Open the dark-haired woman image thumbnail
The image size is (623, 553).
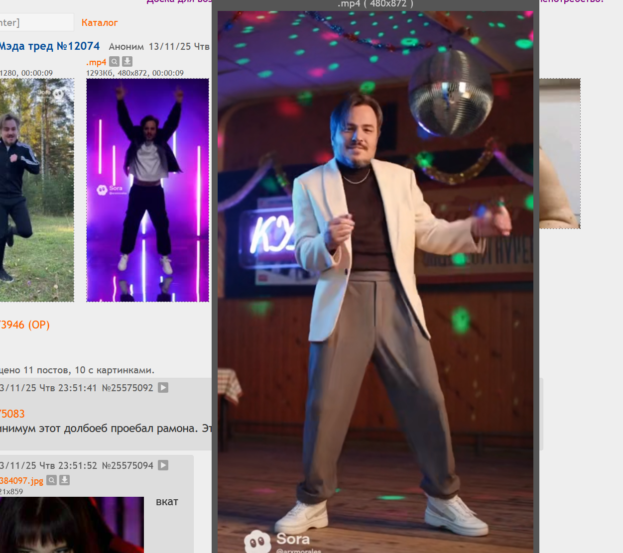72,525
